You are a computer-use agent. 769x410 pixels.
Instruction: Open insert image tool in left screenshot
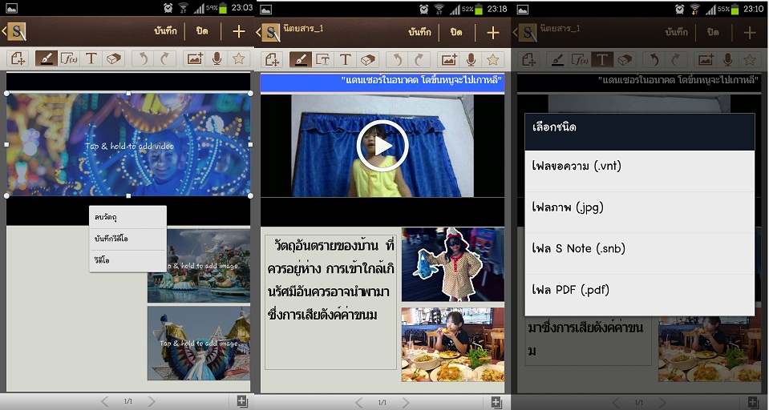tap(195, 58)
